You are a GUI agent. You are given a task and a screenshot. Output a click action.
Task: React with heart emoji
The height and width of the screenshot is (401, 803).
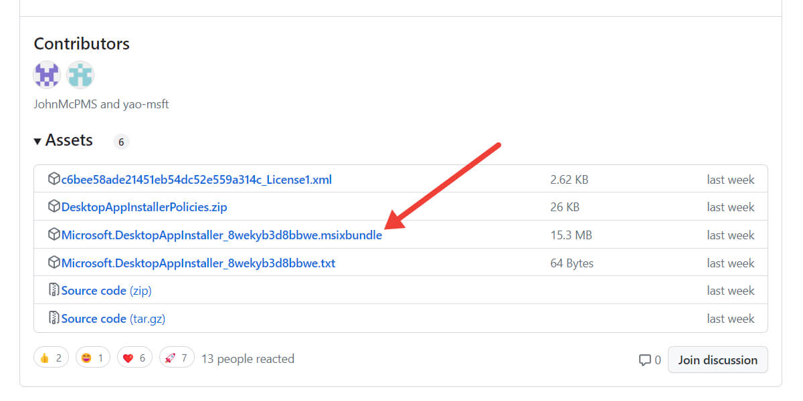click(x=135, y=358)
